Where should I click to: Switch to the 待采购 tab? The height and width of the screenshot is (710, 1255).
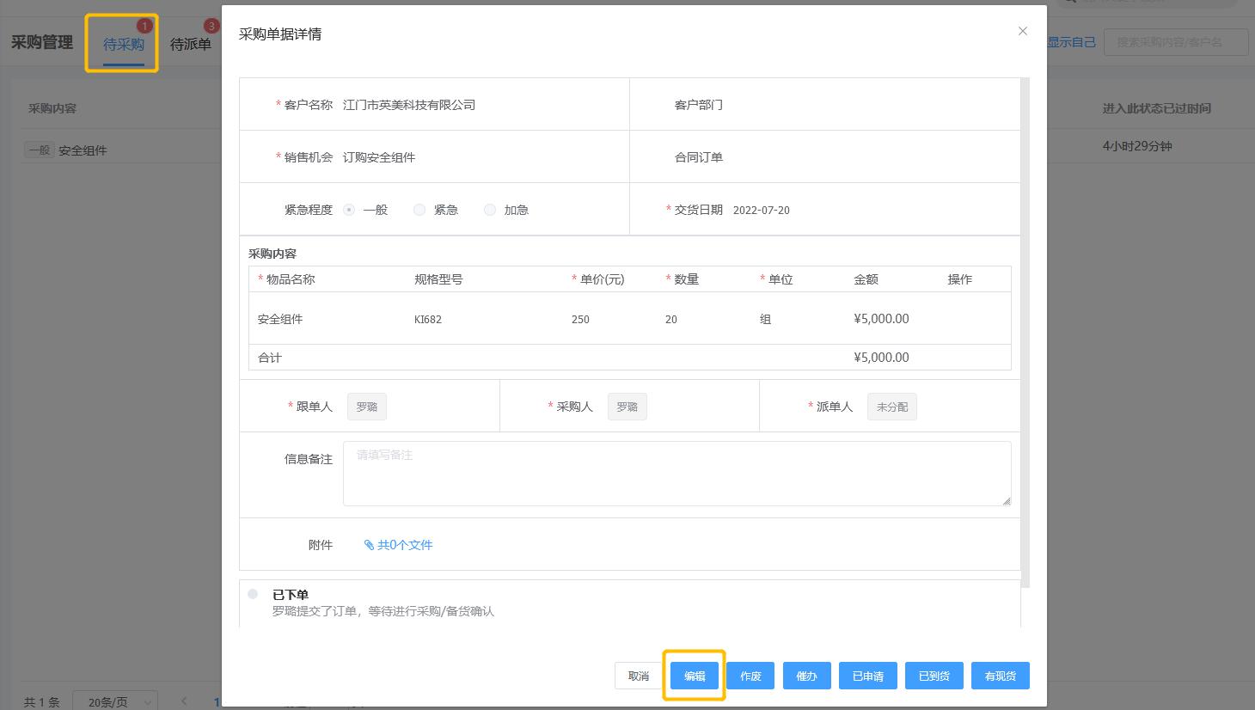123,44
